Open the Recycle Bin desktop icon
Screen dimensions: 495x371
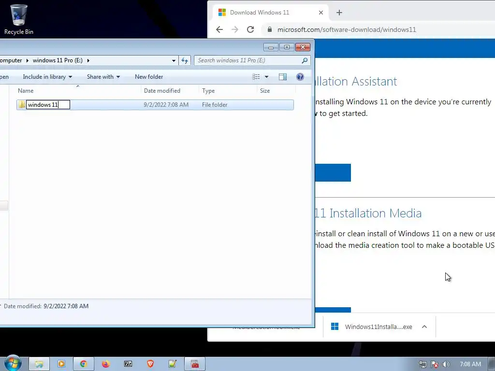19,19
